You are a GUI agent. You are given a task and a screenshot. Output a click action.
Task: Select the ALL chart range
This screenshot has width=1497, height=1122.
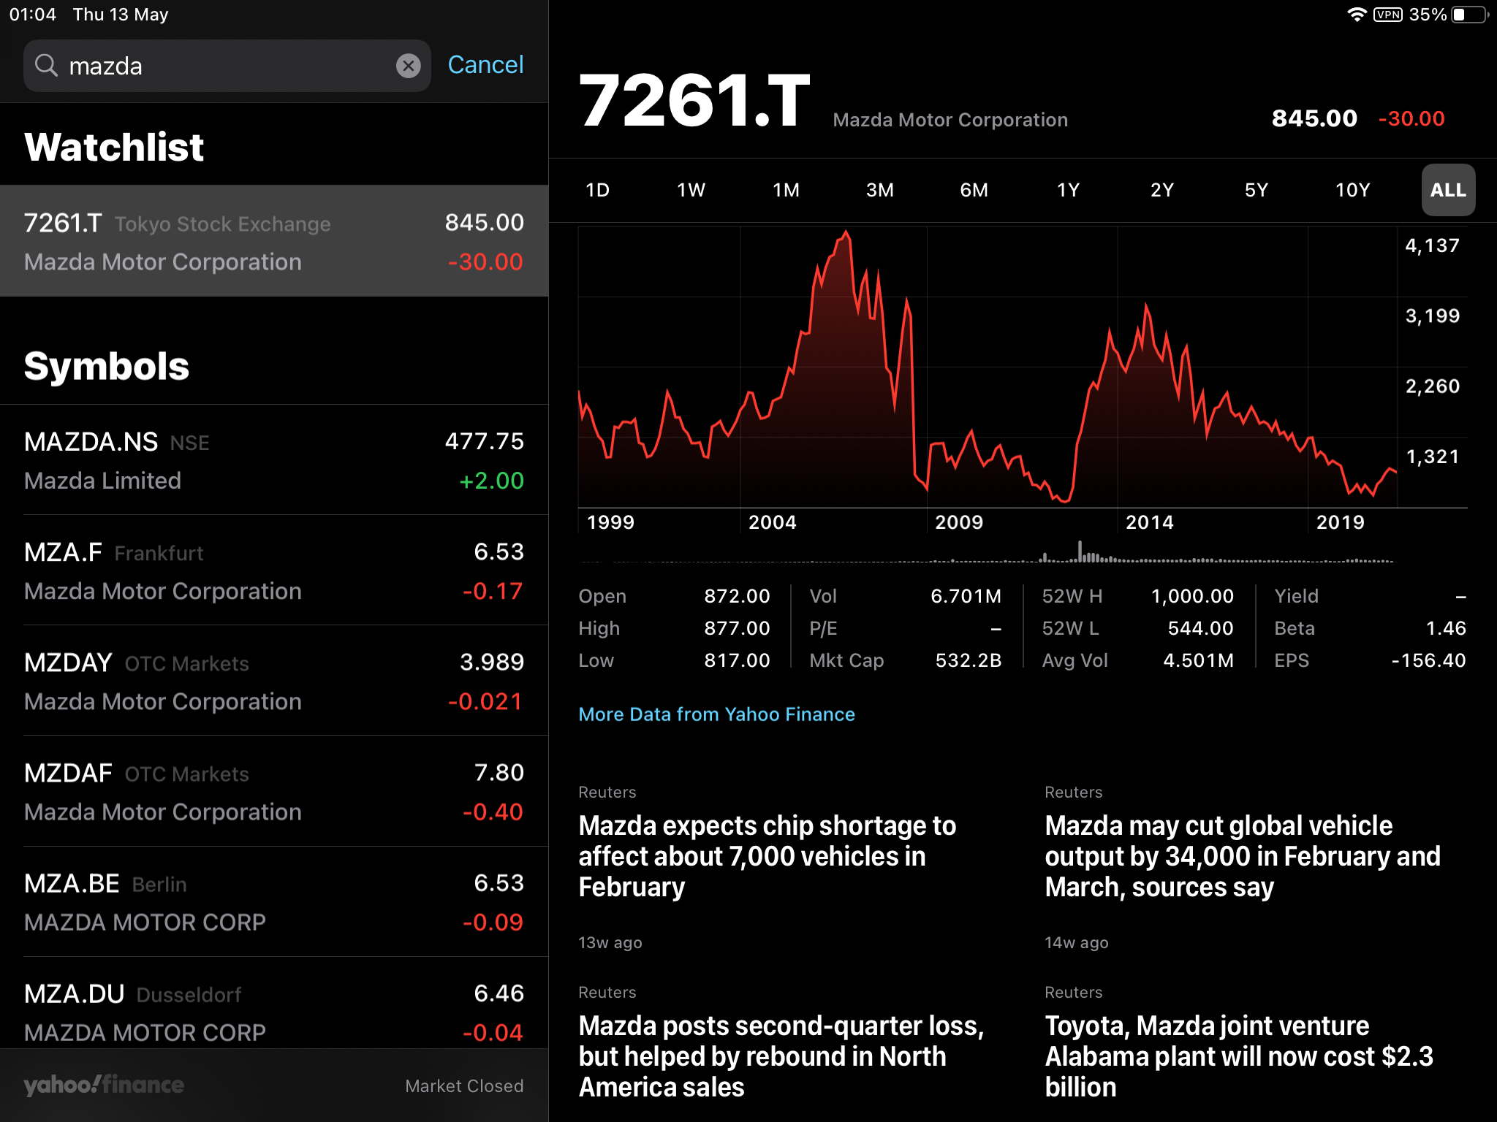[x=1448, y=190]
